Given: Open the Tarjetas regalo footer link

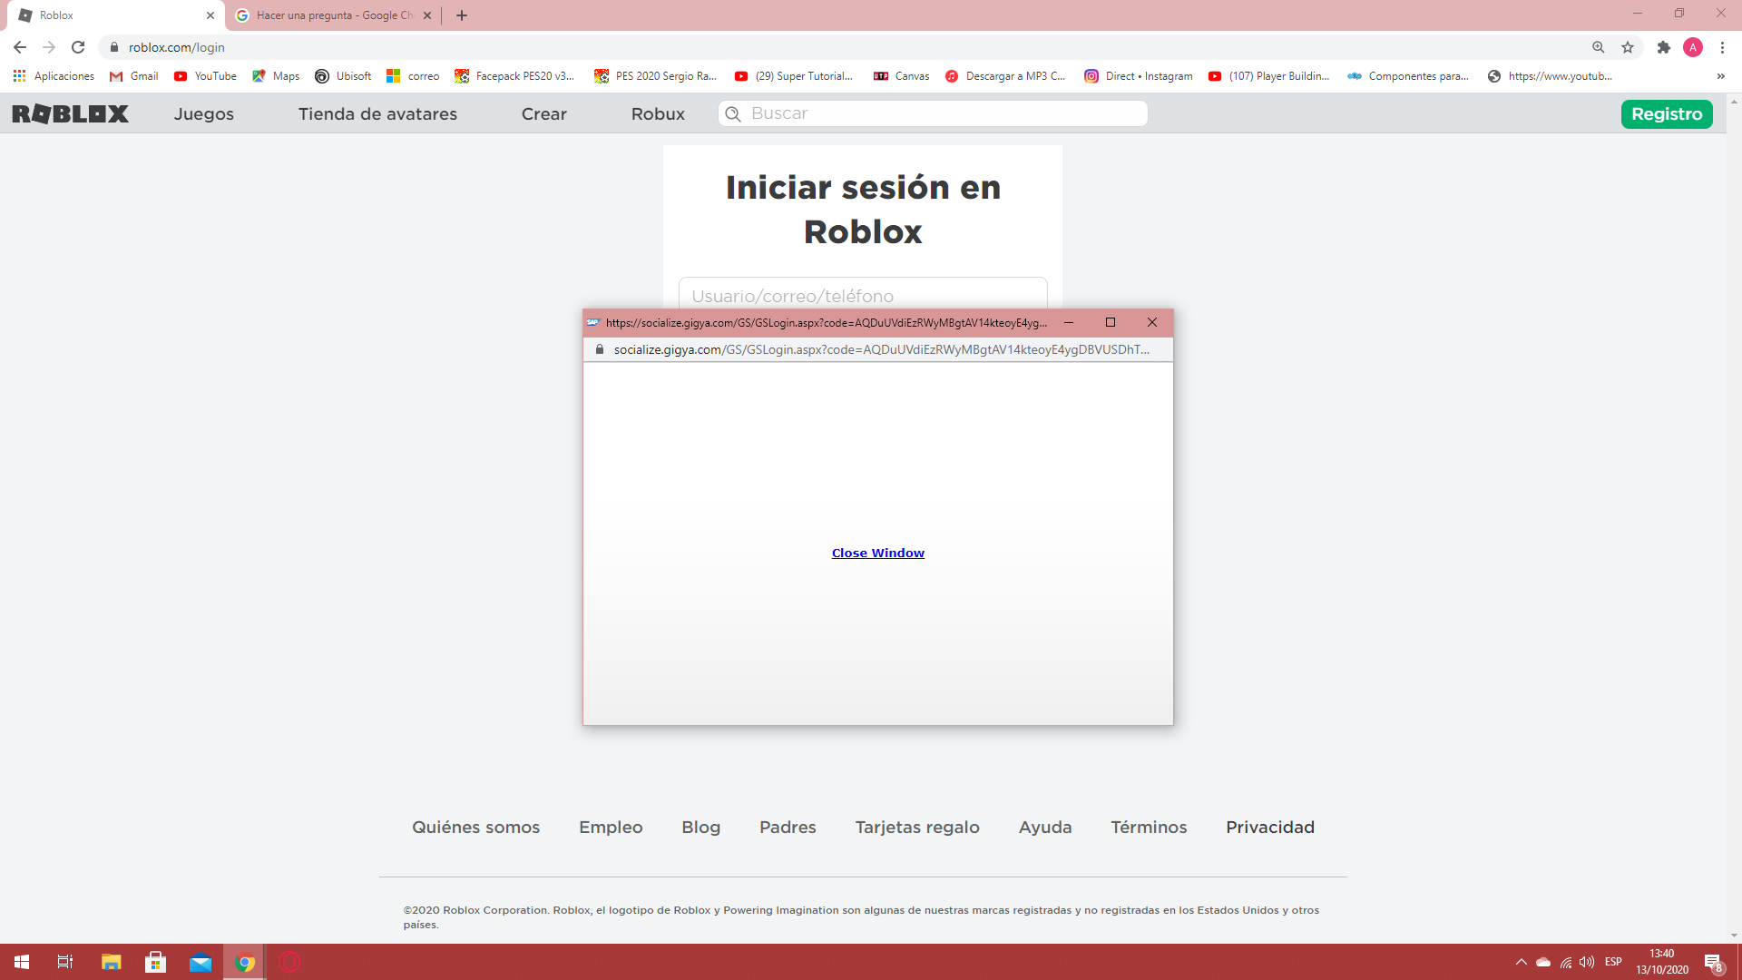Looking at the screenshot, I should pyautogui.click(x=917, y=827).
